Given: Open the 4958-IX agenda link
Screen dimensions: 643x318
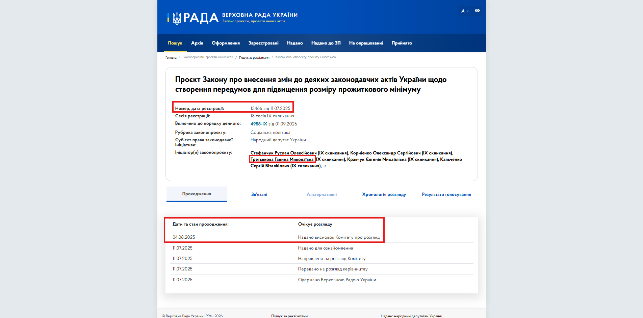Looking at the screenshot, I should [x=259, y=124].
